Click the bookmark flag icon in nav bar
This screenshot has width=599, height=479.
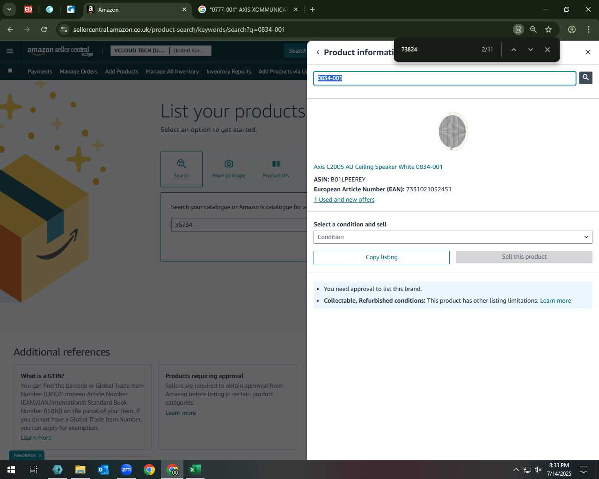click(10, 71)
